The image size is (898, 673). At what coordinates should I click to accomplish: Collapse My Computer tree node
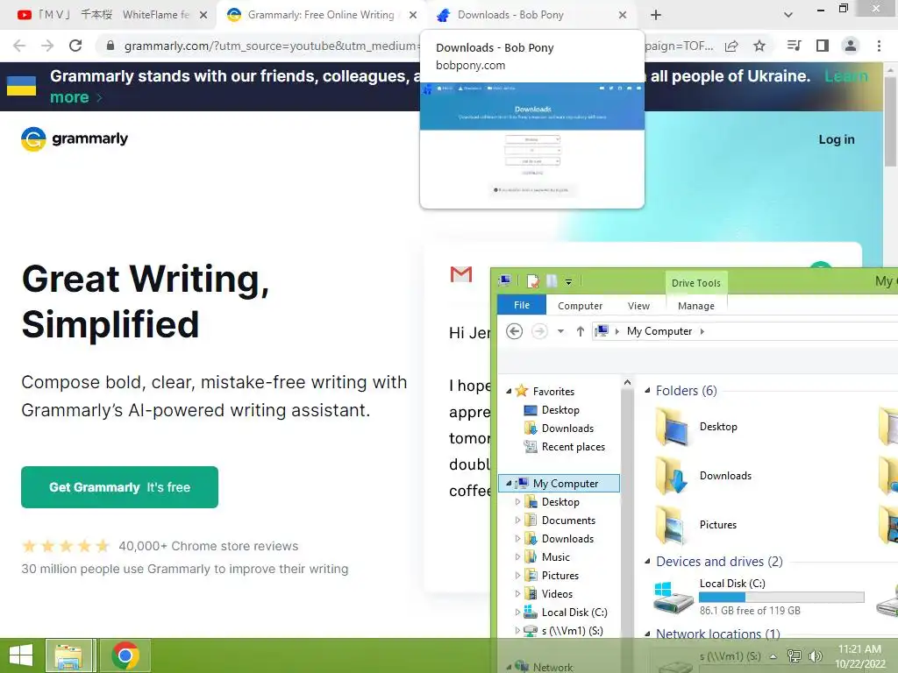tap(509, 483)
